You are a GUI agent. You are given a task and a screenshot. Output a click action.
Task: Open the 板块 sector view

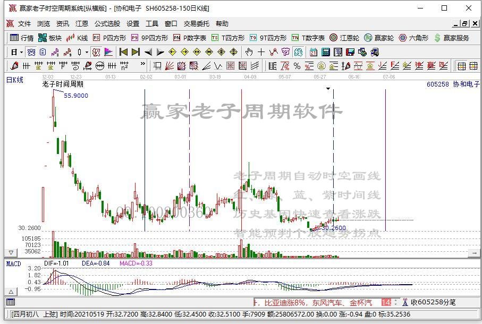50,38
